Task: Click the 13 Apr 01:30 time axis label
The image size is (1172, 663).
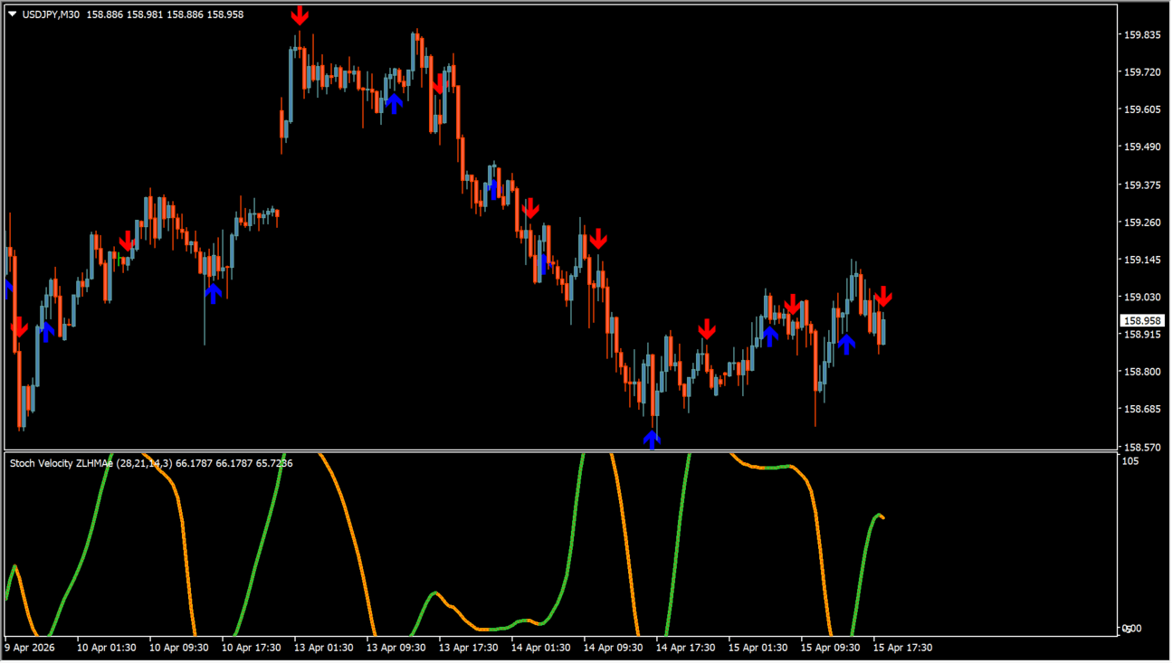Action: tap(322, 648)
